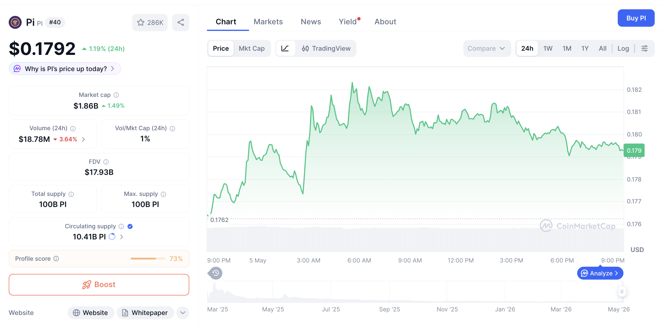
Task: Add Pi to watchlist with star button
Action: point(150,22)
